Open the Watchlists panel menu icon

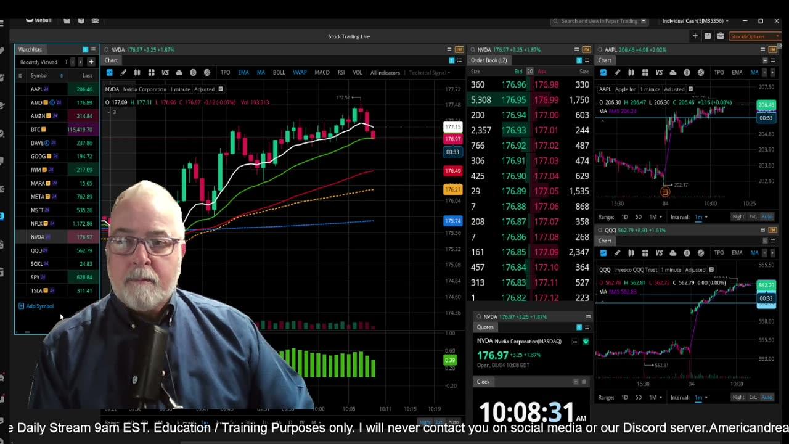click(x=93, y=49)
